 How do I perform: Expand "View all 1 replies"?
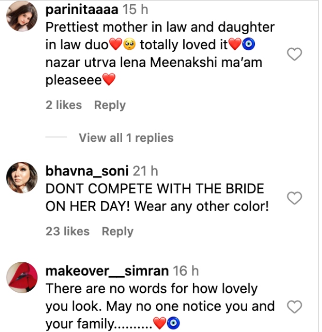pyautogui.click(x=126, y=138)
